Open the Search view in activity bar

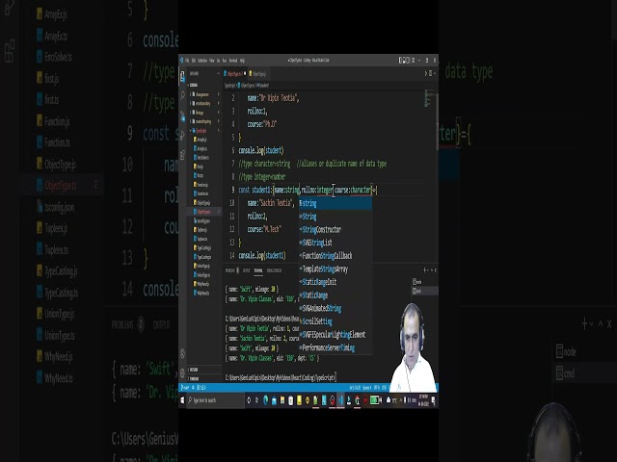(182, 95)
